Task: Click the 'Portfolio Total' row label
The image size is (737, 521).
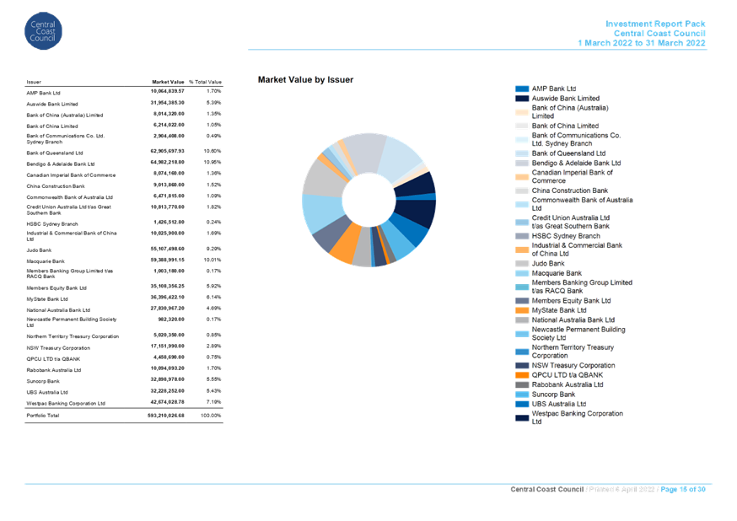Action: (43, 416)
